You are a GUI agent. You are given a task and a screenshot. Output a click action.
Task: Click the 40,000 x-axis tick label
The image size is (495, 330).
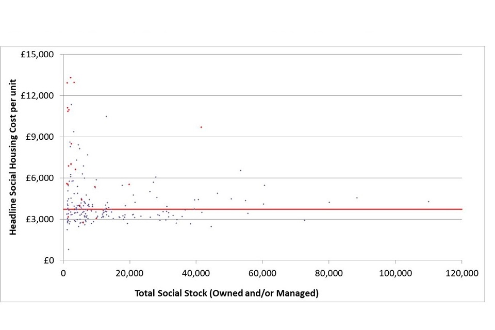pos(196,273)
